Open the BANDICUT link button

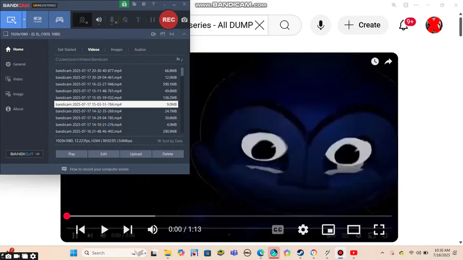(25, 154)
